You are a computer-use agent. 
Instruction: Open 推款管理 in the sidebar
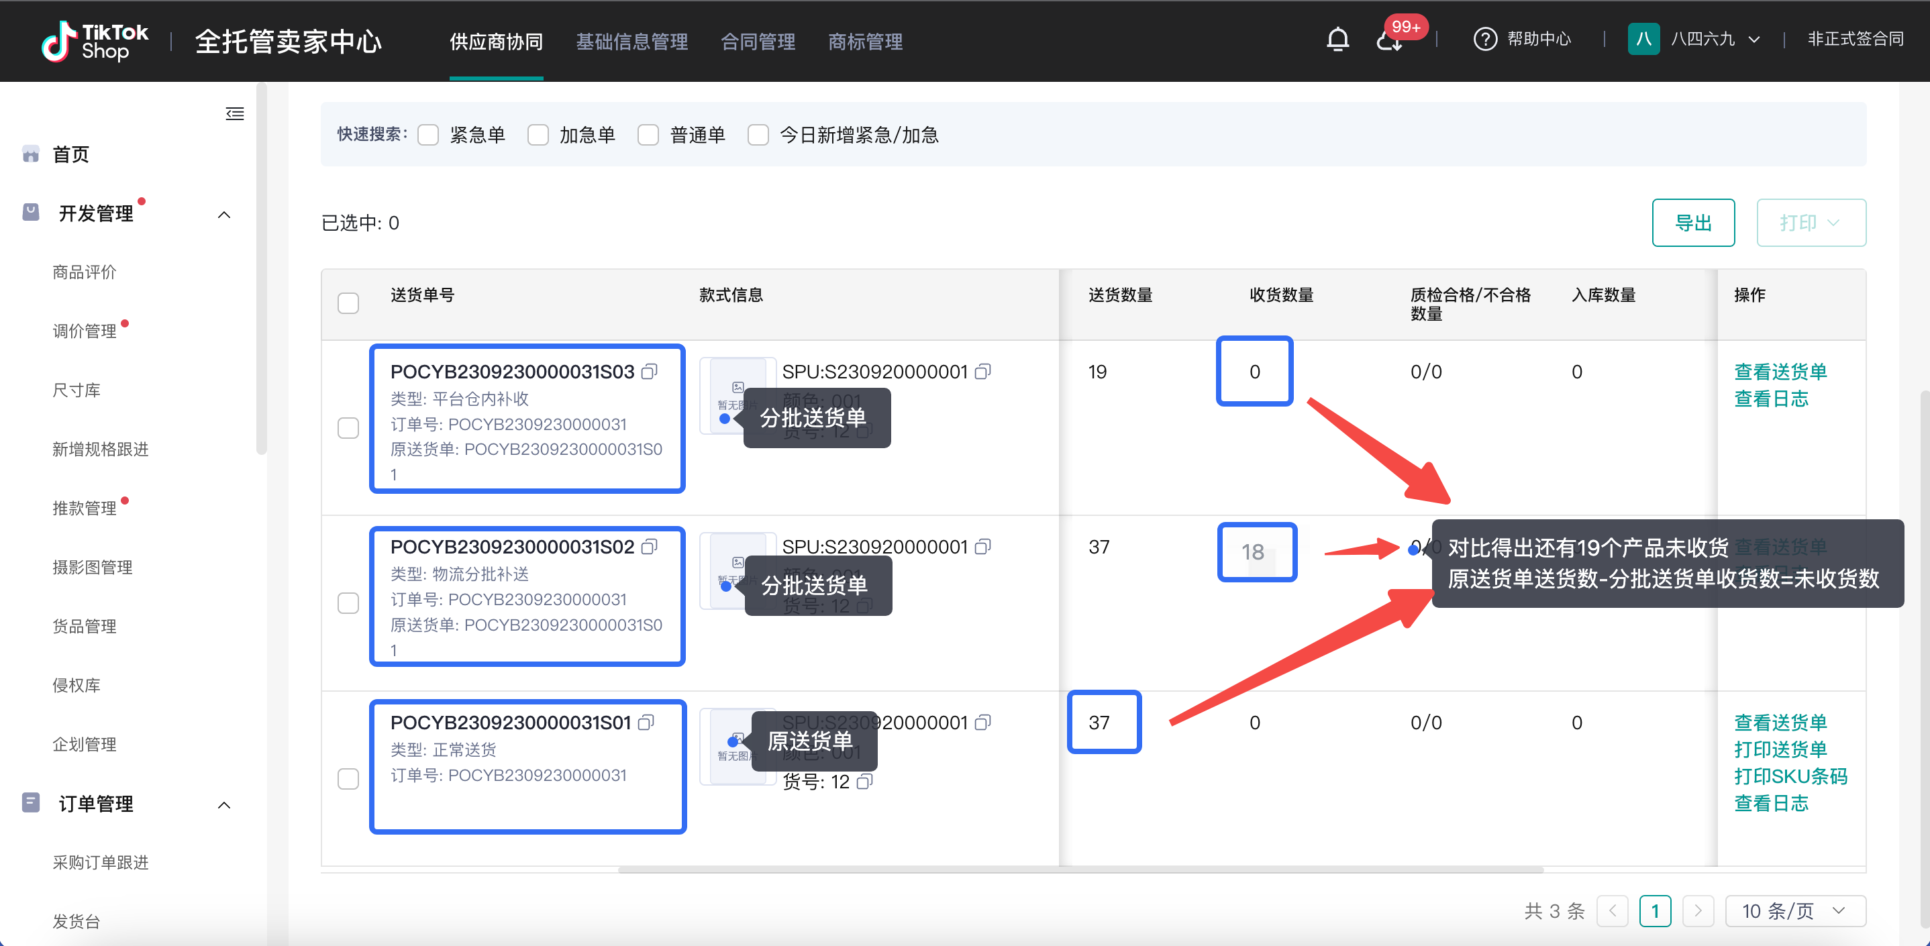[85, 509]
